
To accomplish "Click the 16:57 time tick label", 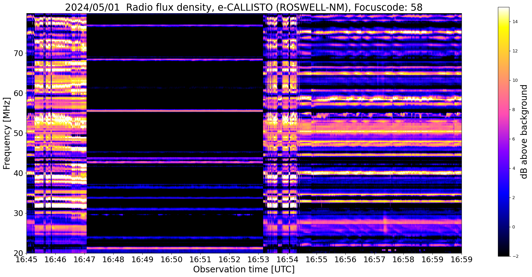I will click(x=374, y=260).
